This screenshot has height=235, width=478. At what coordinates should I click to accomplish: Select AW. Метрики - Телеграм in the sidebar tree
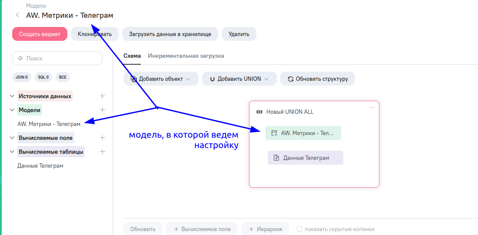(x=49, y=124)
